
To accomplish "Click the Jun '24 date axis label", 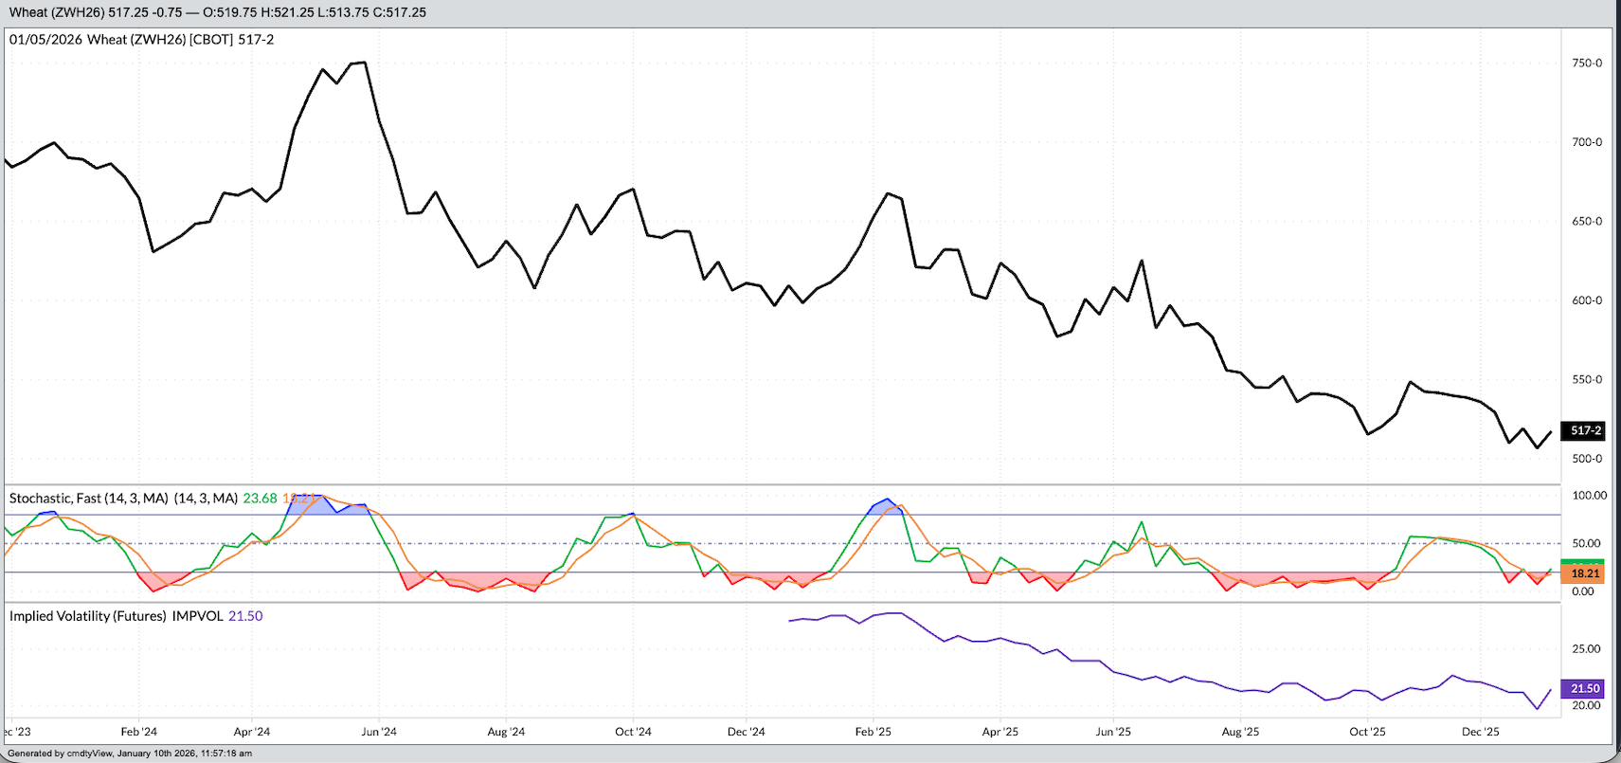I will click(379, 732).
